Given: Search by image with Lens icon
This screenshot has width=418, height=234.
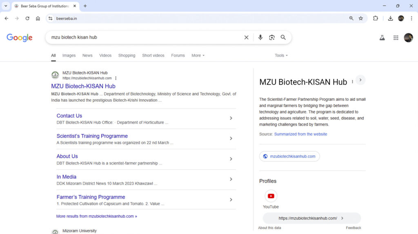Looking at the screenshot, I should pyautogui.click(x=271, y=37).
